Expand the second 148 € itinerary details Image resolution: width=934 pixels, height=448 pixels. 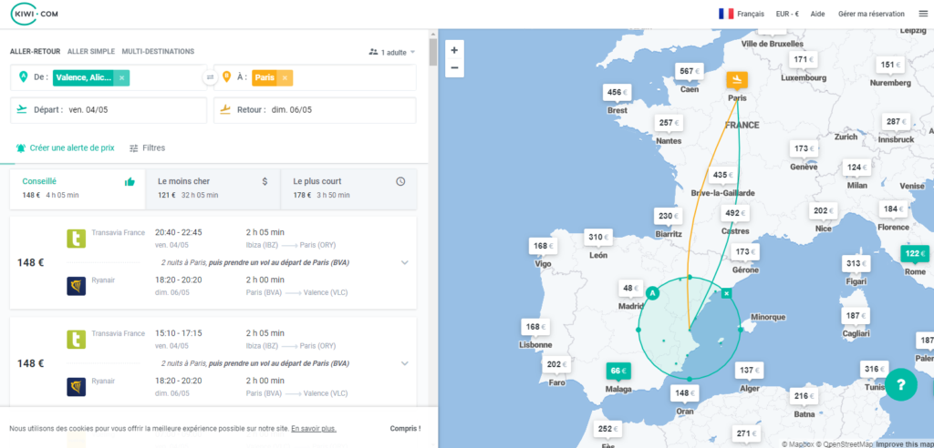pos(405,363)
